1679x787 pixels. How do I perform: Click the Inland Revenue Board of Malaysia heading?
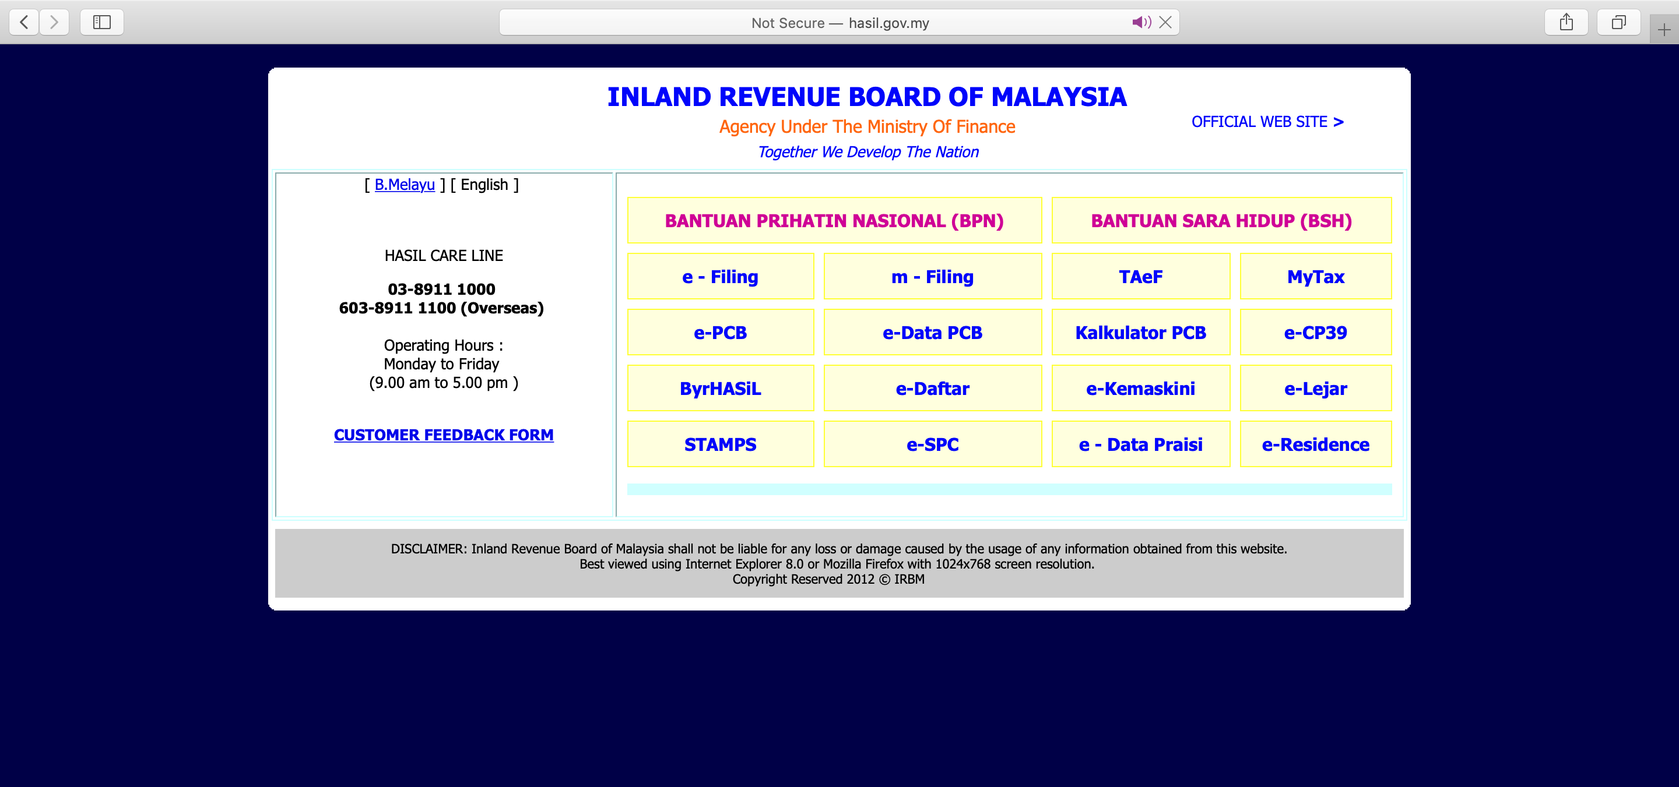coord(867,97)
